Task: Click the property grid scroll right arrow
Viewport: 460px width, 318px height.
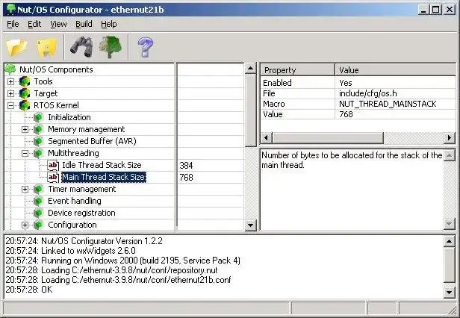Action: click(x=450, y=137)
